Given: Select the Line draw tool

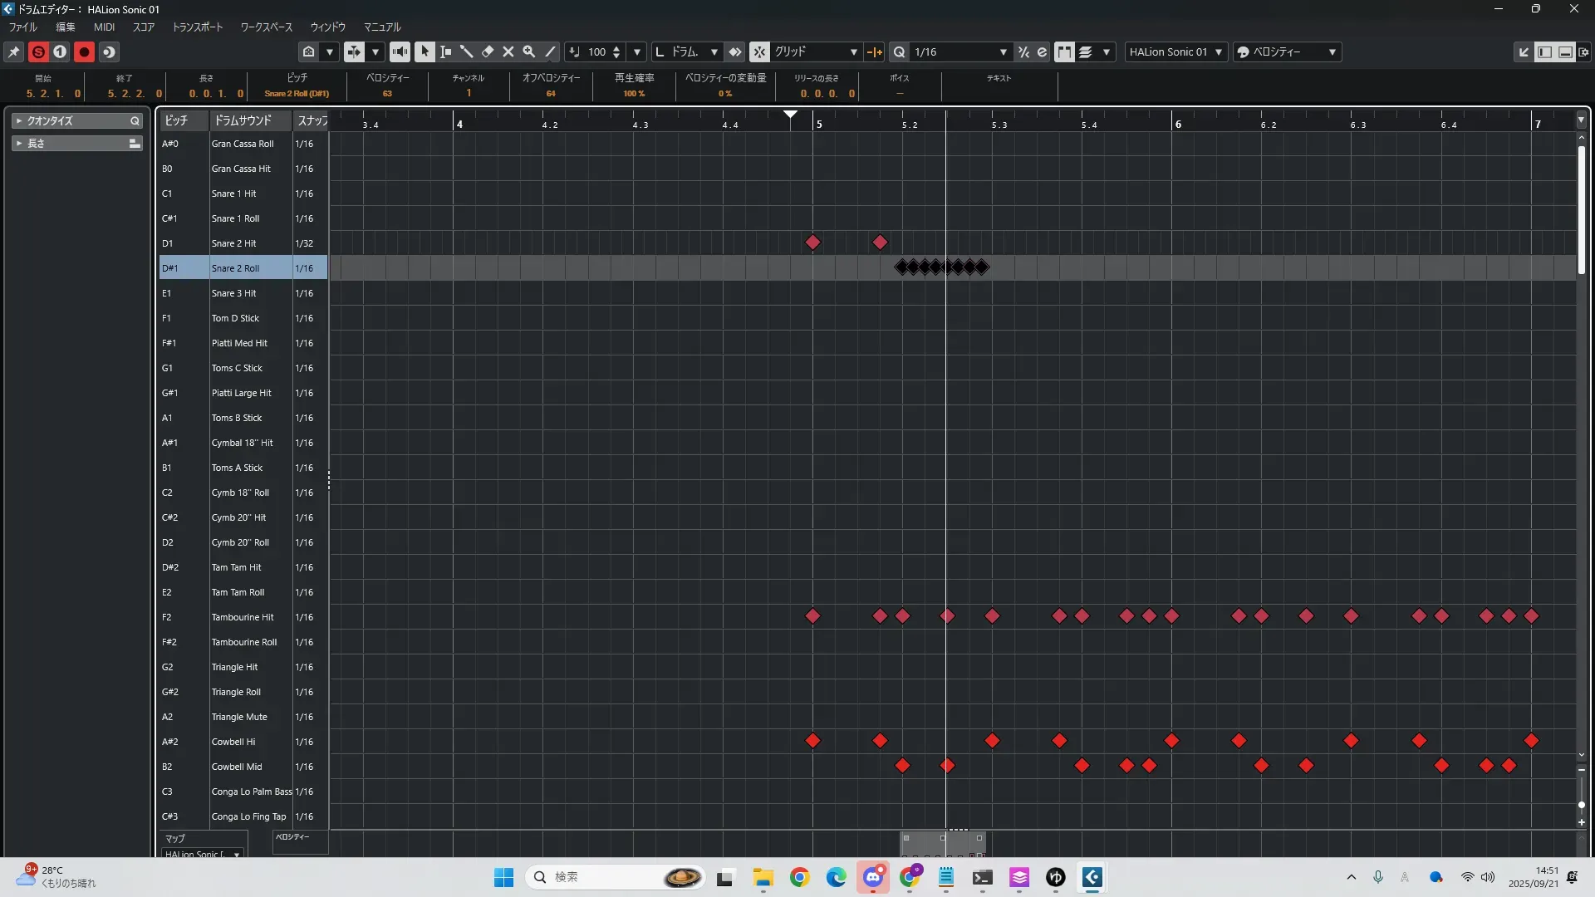Looking at the screenshot, I should coord(550,51).
